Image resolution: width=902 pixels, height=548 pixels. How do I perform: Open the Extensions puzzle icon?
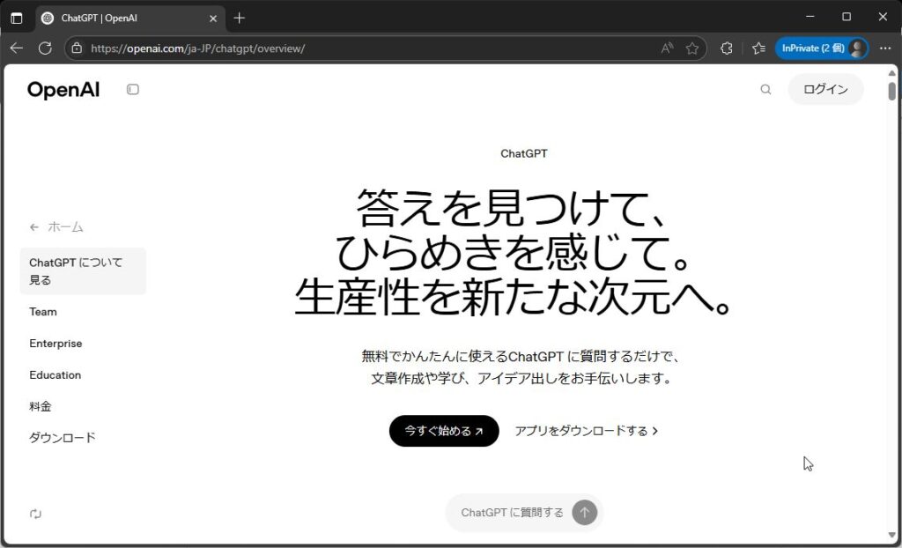[x=727, y=48]
